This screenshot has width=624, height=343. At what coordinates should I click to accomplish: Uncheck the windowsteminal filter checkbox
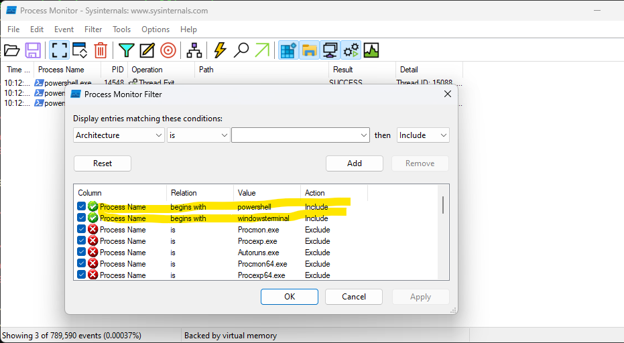tap(82, 218)
